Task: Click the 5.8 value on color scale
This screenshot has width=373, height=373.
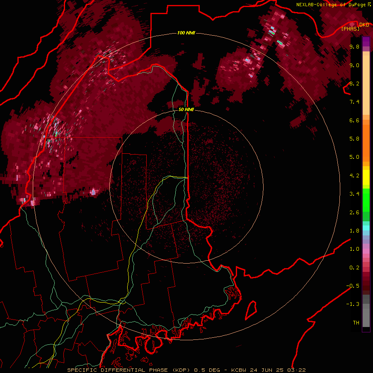Action: [x=354, y=139]
